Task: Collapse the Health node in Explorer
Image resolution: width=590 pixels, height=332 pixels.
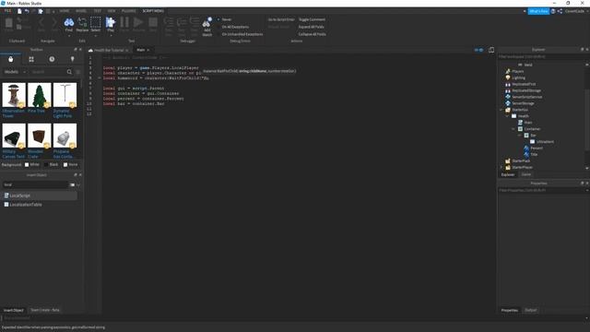Action: pyautogui.click(x=508, y=116)
